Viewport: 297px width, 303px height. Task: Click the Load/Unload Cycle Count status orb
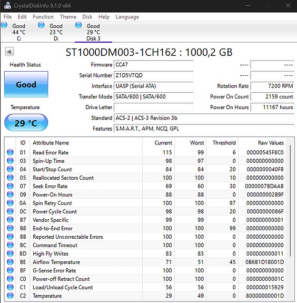[x=10, y=287]
